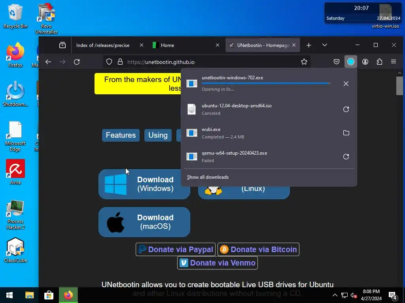The height and width of the screenshot is (303, 405).
Task: Open the Firefox View tab list icon
Action: [x=62, y=45]
